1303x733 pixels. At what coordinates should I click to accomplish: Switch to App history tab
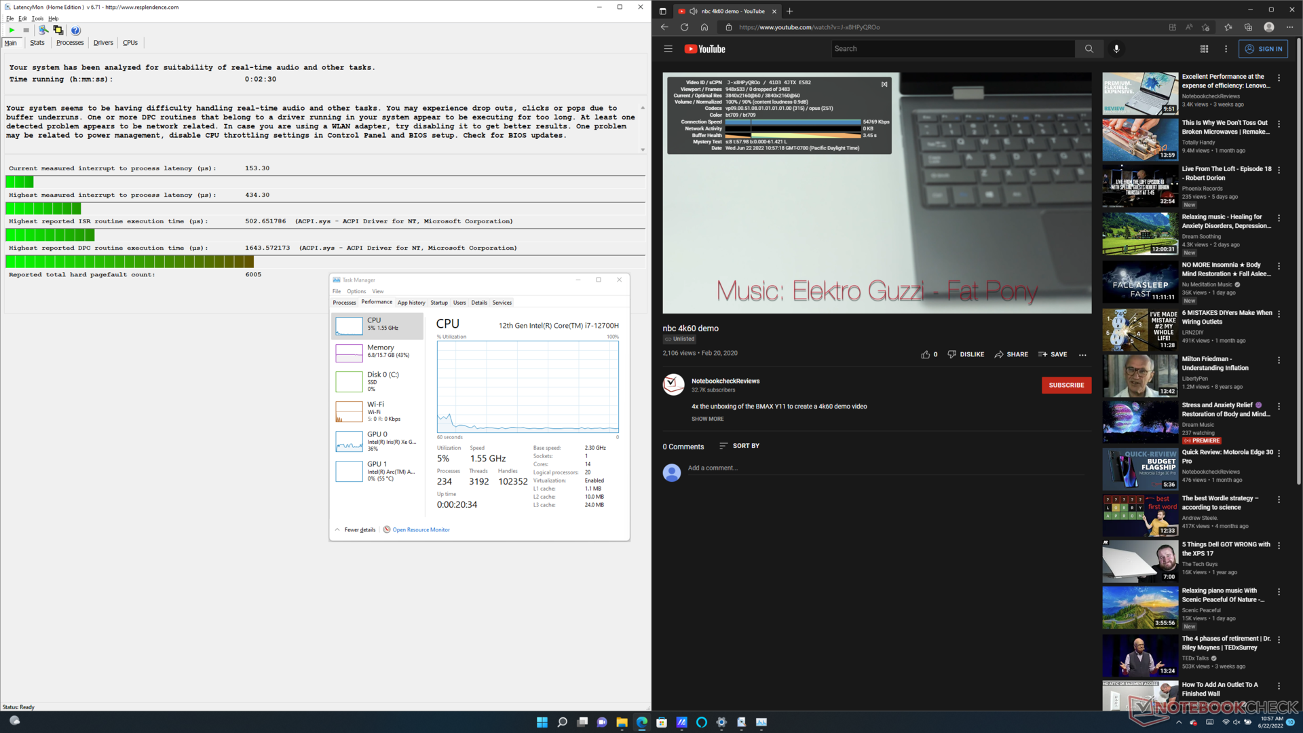411,303
